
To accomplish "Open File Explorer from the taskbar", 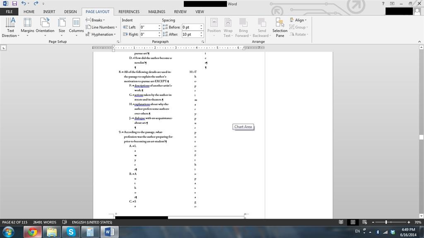I will point(52,232).
